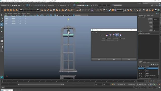
Task: Toggle visibility V of layer6
Action: tap(139, 74)
